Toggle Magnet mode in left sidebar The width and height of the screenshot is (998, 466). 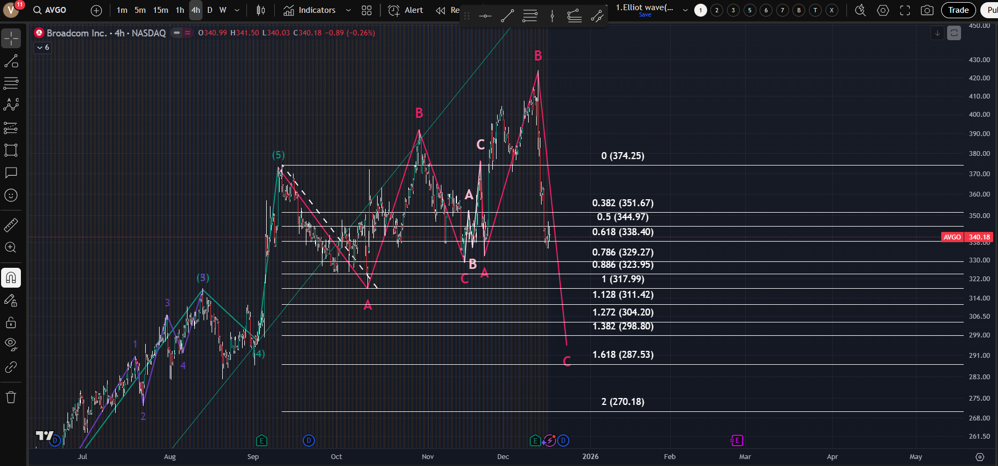point(11,277)
